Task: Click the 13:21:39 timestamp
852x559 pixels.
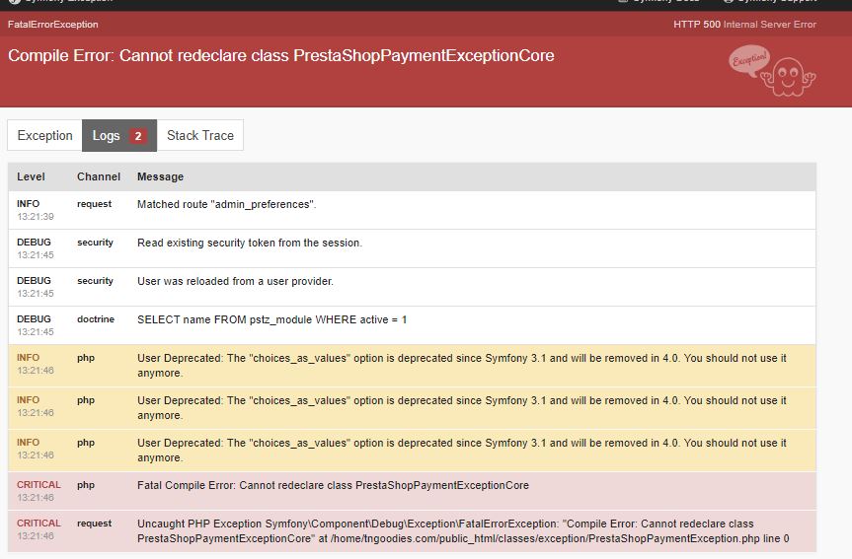Action: [x=36, y=217]
